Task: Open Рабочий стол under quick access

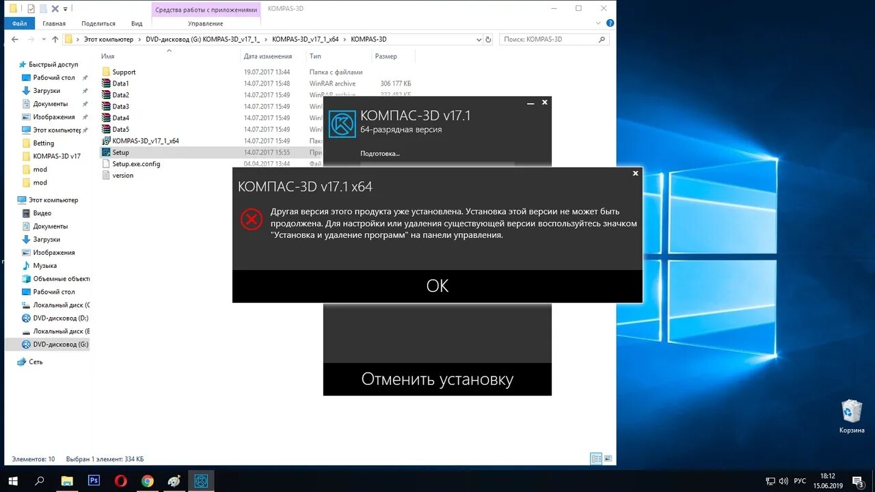Action: coord(54,77)
